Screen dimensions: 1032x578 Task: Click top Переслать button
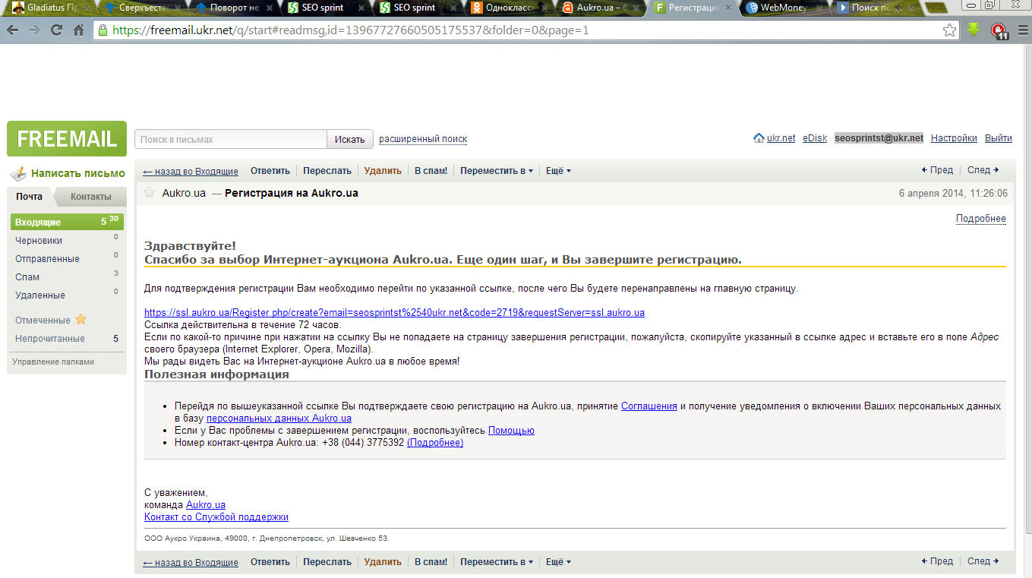(x=327, y=171)
